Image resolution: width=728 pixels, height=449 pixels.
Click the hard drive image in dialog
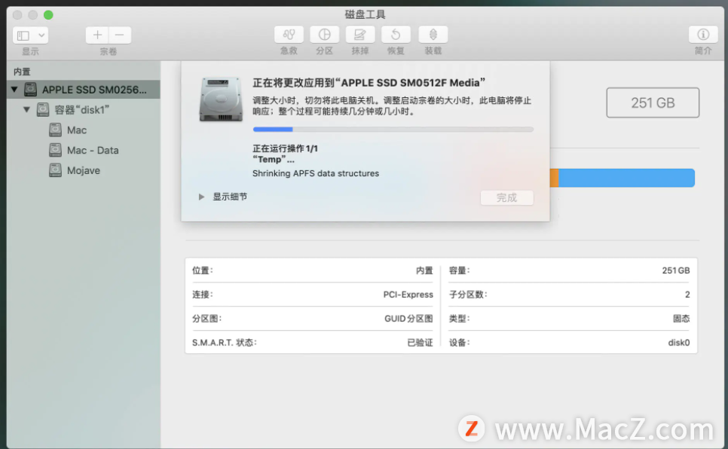tap(221, 99)
